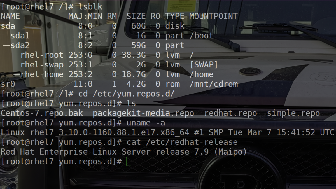Click the '38.3G' size value
Screen dimensions: 336x189
(x=134, y=55)
